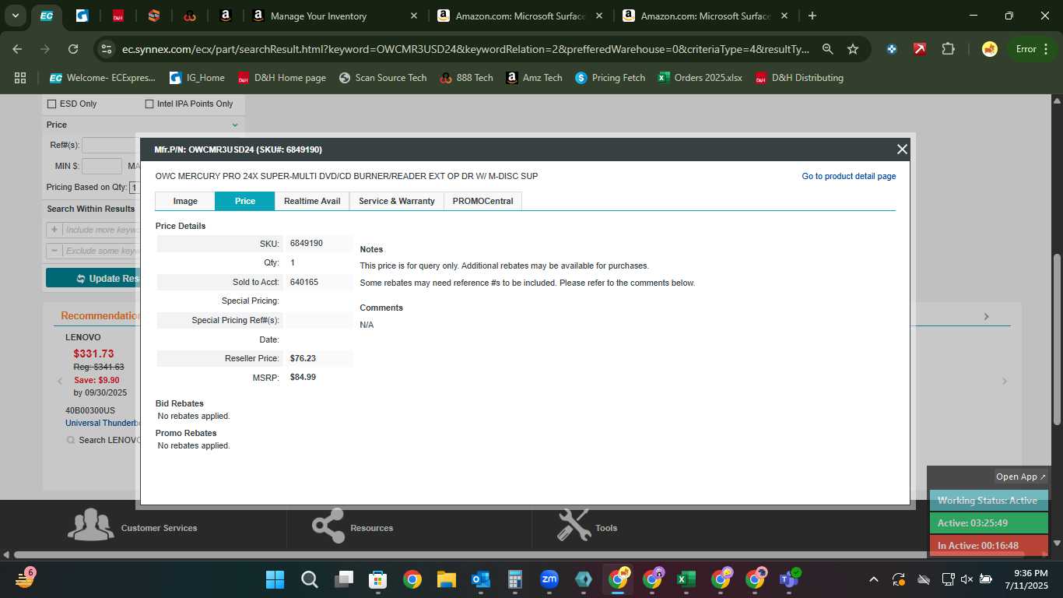The image size is (1063, 598).
Task: Click the address bar URL
Action: 465,49
